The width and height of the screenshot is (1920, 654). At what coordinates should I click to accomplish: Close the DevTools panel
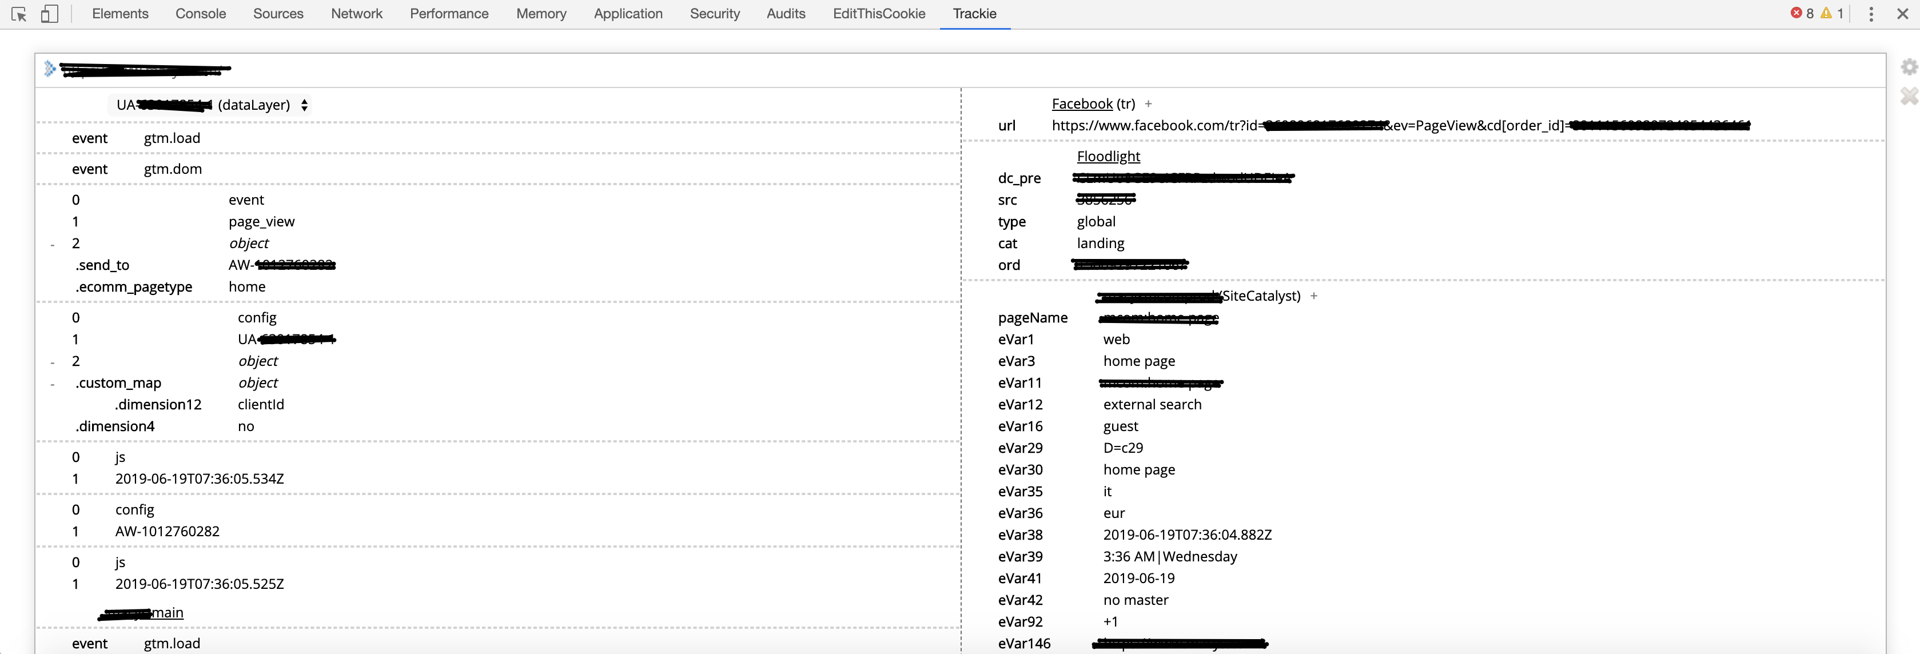[1902, 14]
